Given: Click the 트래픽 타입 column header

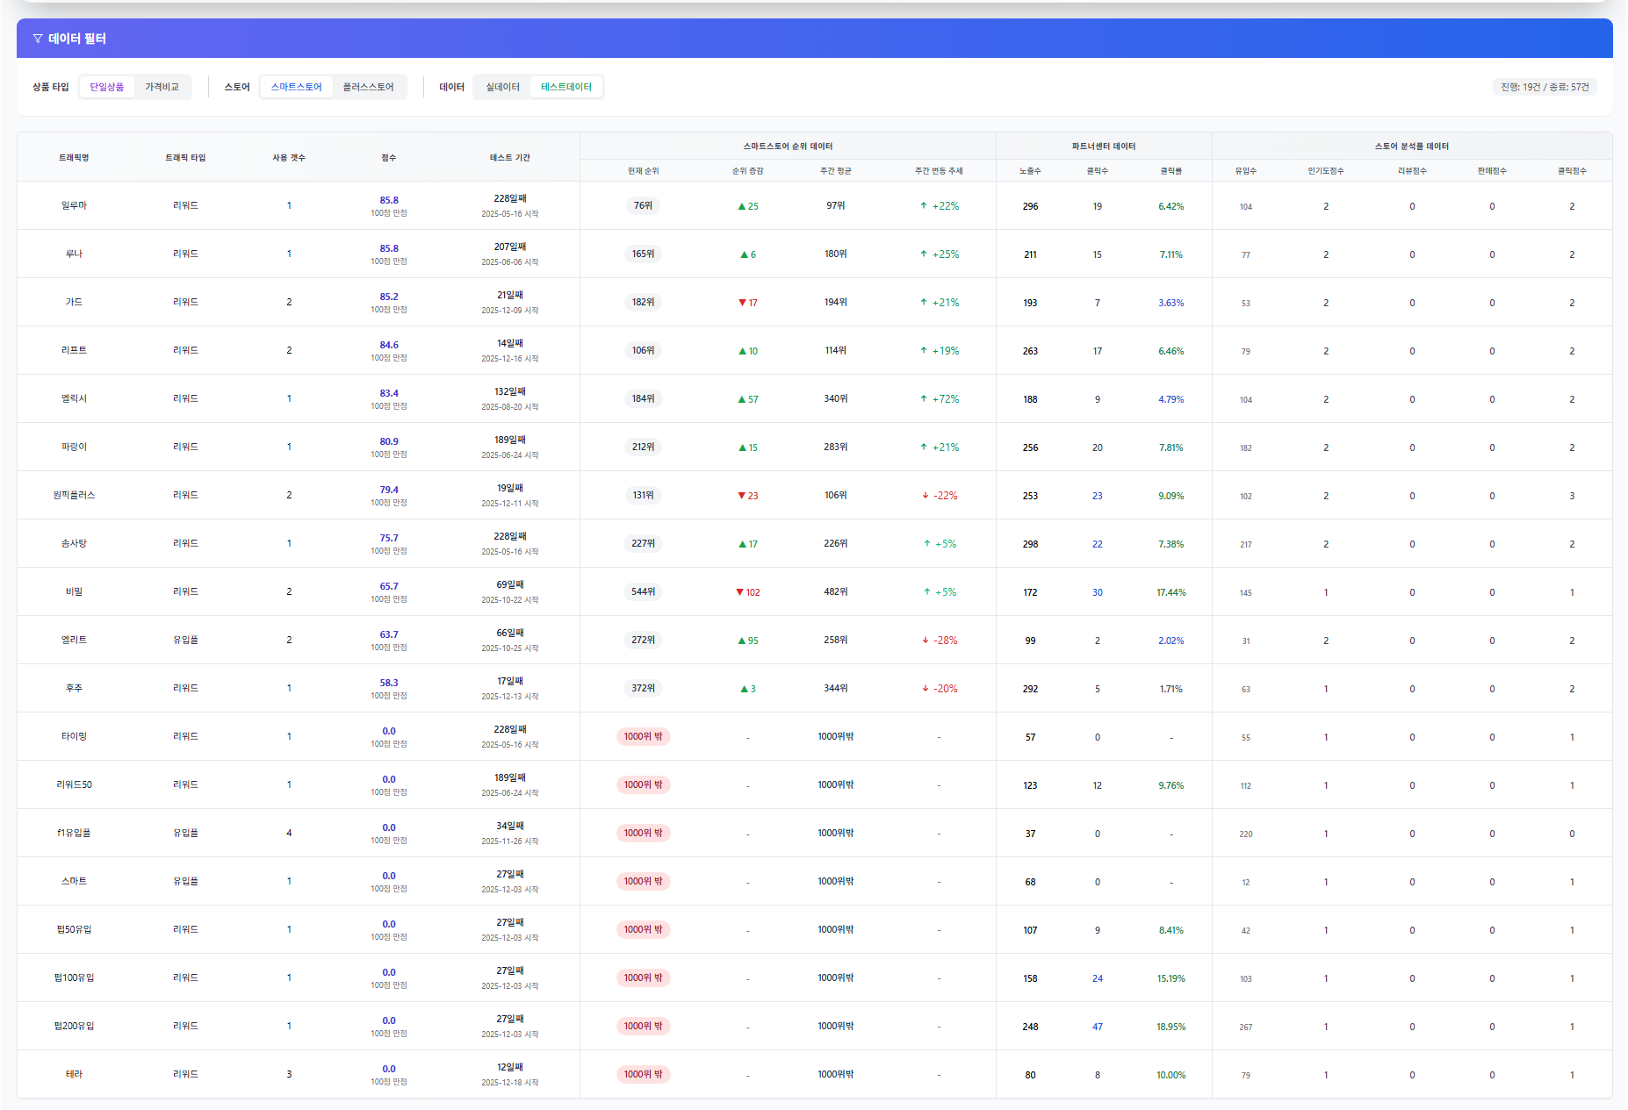Looking at the screenshot, I should click(185, 158).
